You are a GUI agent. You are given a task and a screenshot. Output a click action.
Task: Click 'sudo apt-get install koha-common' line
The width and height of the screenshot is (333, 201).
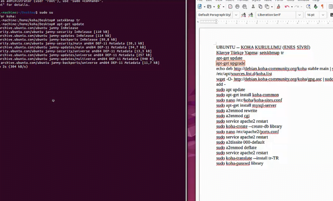(247, 95)
